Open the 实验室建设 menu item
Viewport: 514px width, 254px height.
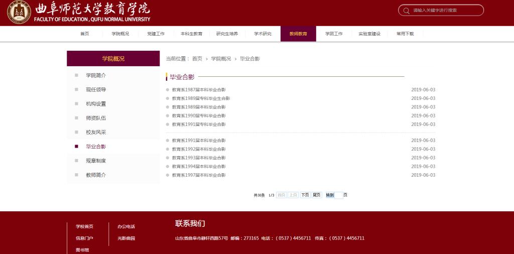tap(369, 34)
